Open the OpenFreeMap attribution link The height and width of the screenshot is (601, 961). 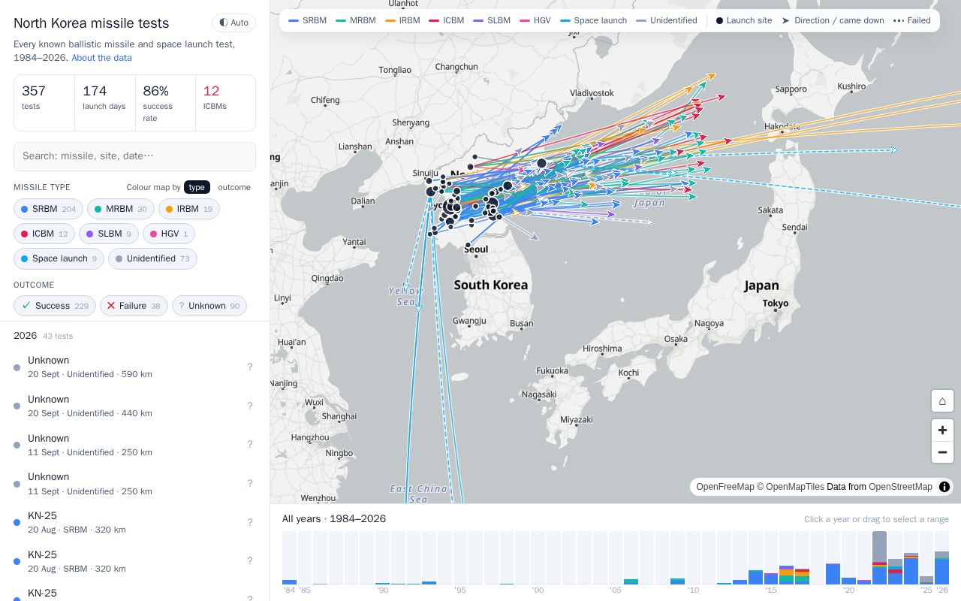click(x=725, y=487)
